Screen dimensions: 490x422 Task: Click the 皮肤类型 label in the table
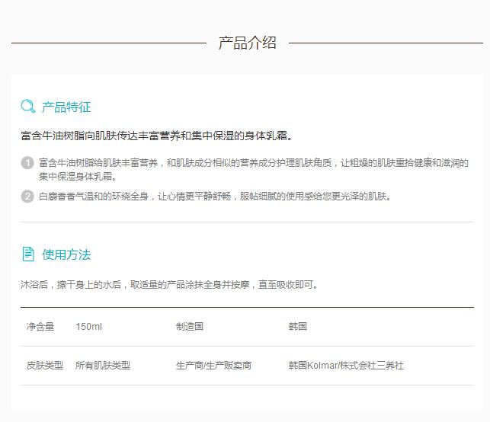click(x=45, y=366)
